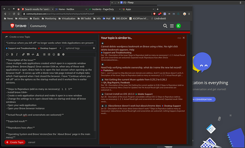Click the upload icon in editor toolbar
The width and height of the screenshot is (245, 148).
[x=38, y=55]
